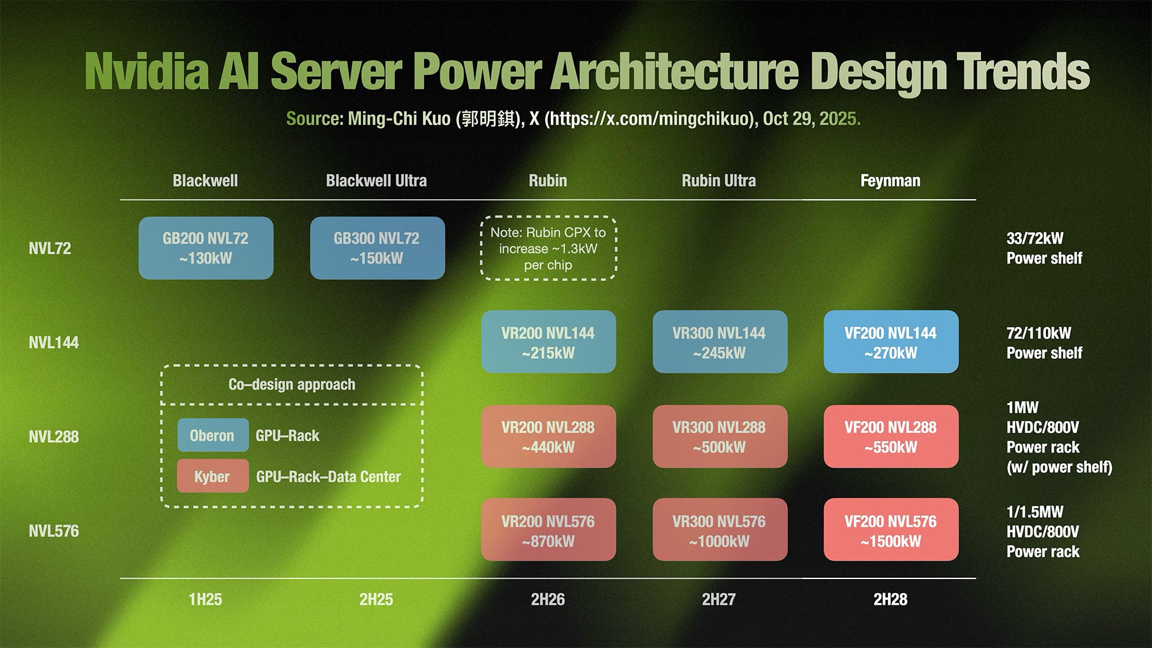Click the VR200 NVL576 ~870kW box
Image resolution: width=1152 pixels, height=648 pixels.
click(x=548, y=530)
